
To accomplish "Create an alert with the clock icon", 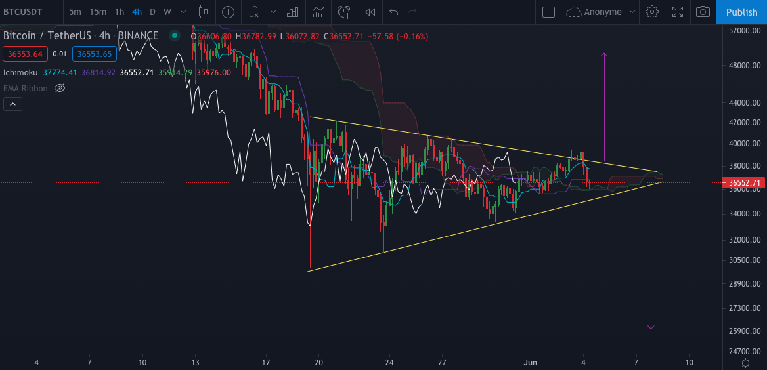I will 344,12.
